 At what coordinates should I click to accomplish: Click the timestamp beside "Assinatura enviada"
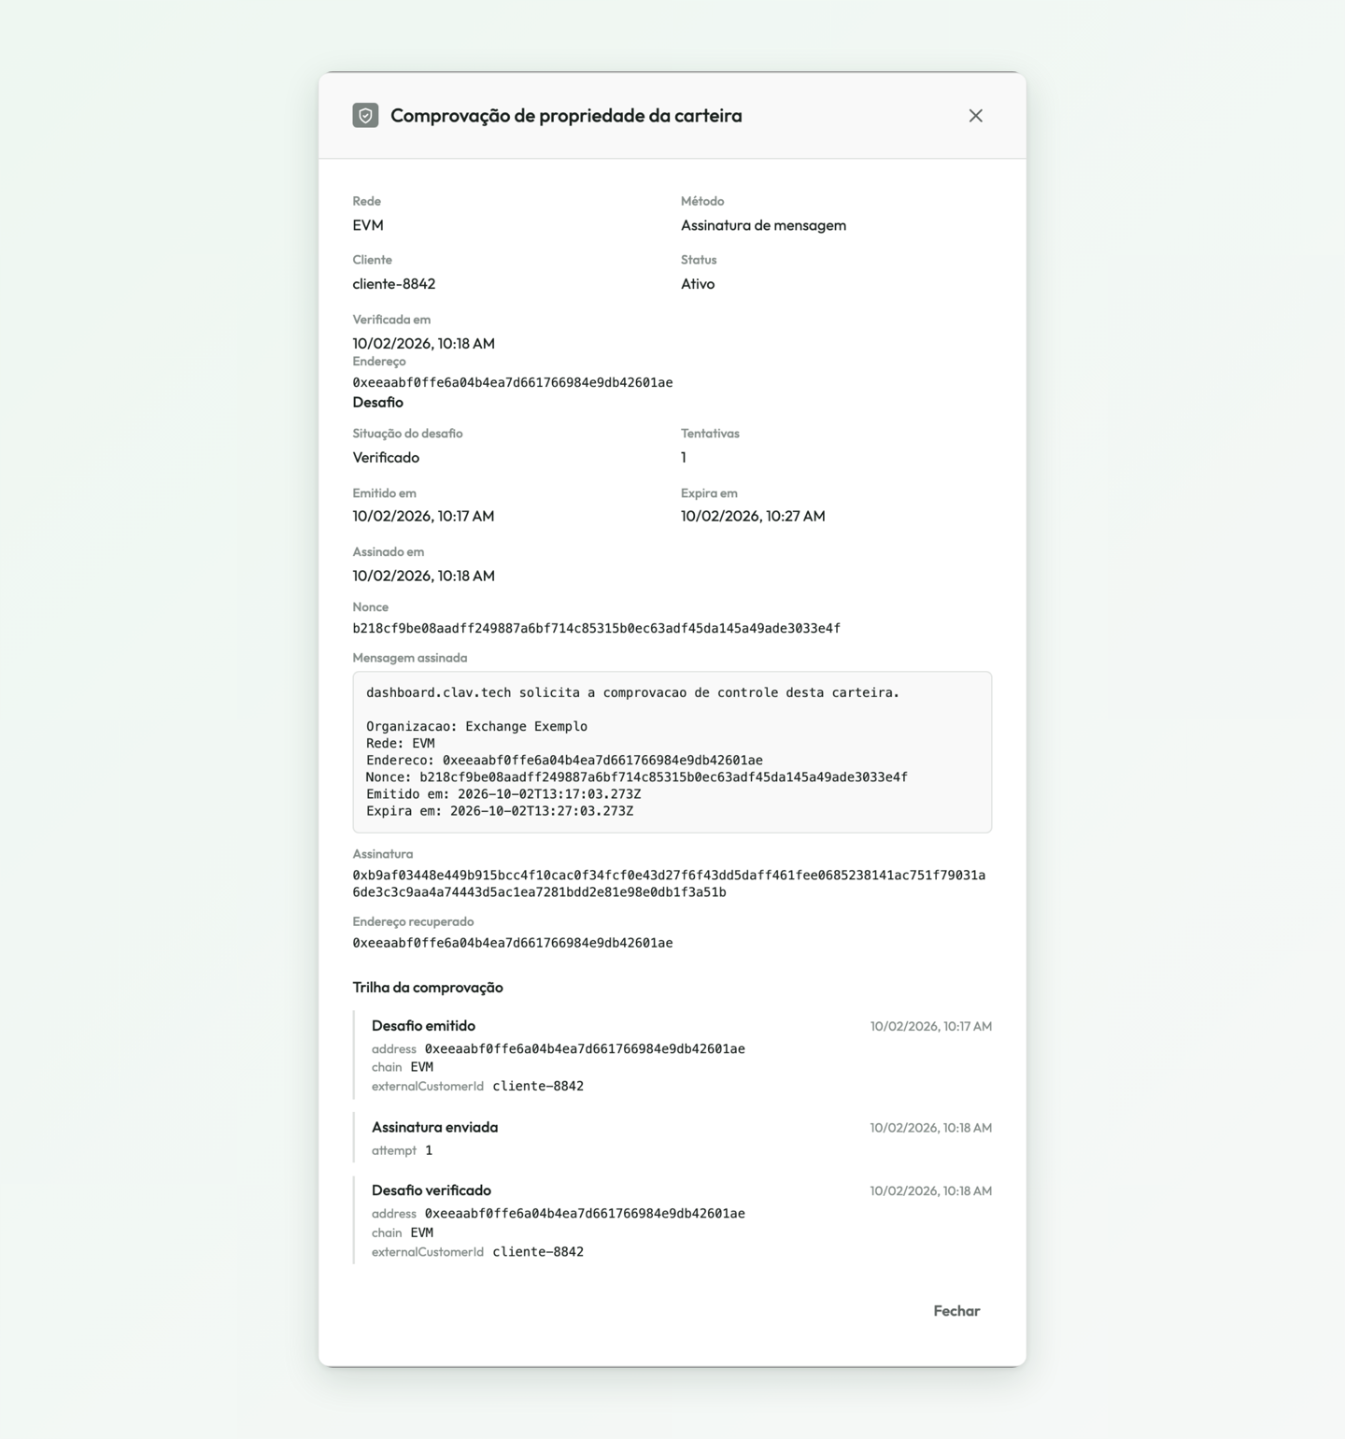(931, 1128)
